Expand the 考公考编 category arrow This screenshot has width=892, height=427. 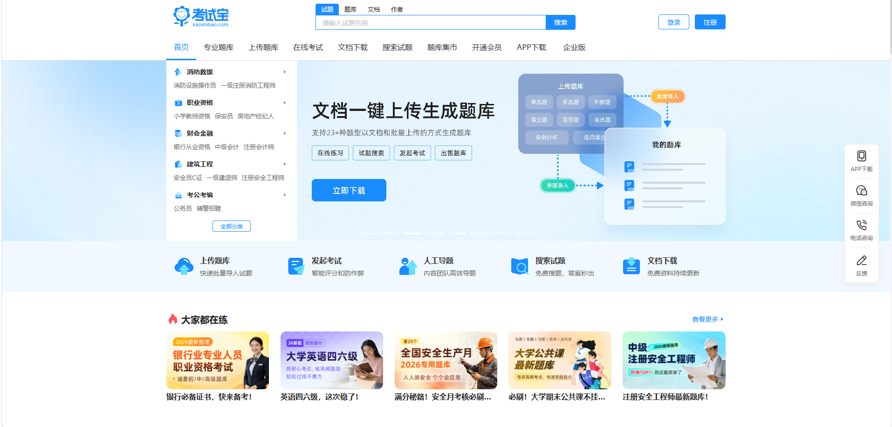[285, 195]
